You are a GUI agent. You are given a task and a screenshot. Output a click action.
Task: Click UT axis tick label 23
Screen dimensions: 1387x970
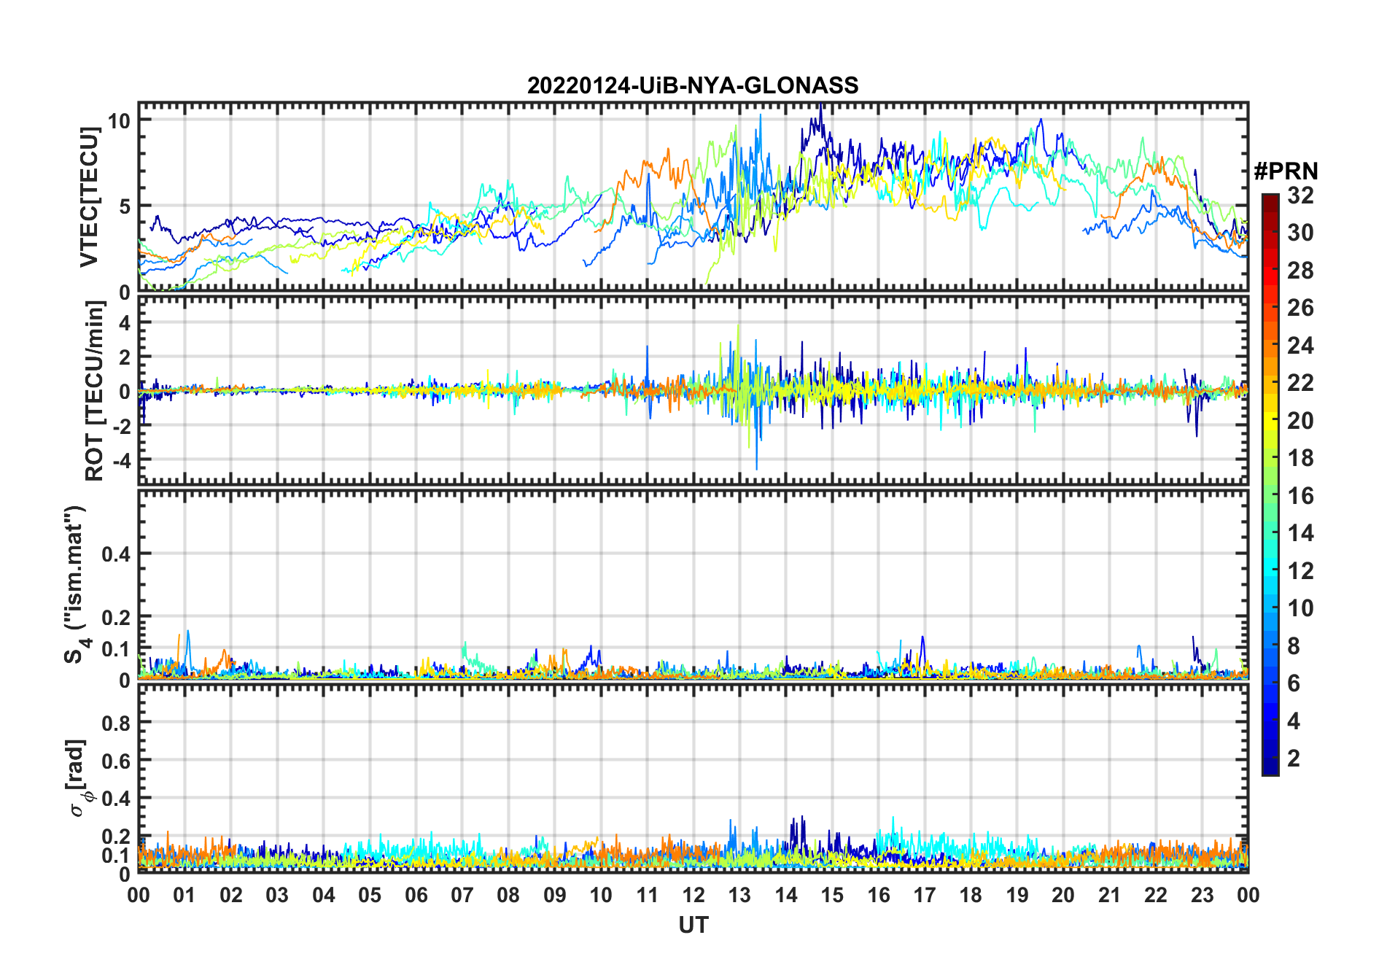tap(1203, 895)
